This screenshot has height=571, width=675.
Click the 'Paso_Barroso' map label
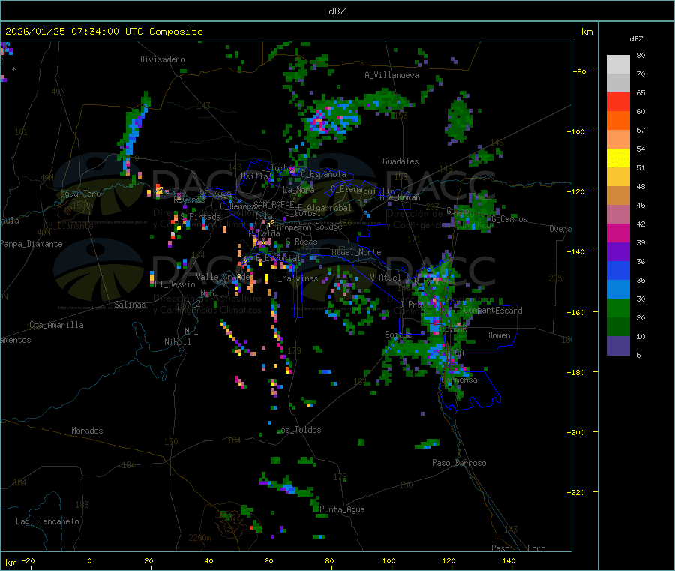tap(459, 463)
